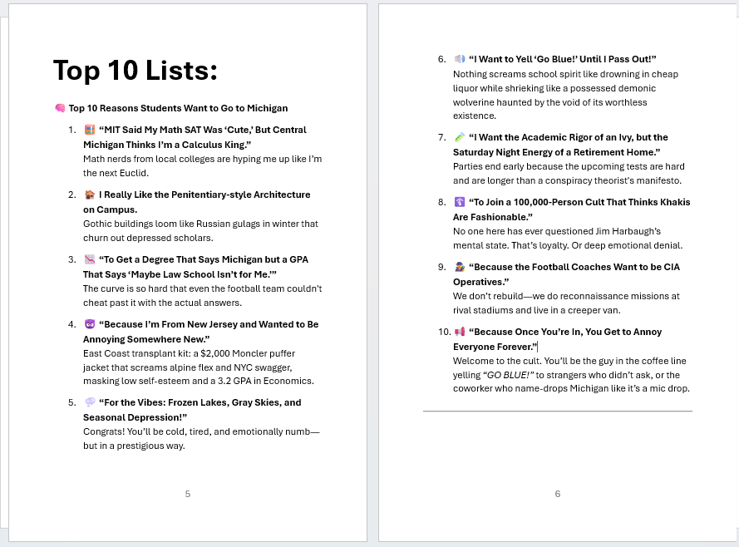The height and width of the screenshot is (547, 739).
Task: Click the purple worship symbol in item 8
Action: (460, 202)
